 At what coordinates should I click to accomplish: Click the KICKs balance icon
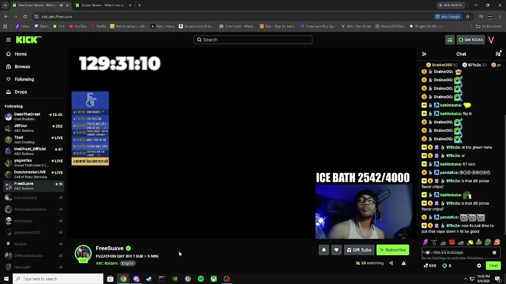[445, 266]
